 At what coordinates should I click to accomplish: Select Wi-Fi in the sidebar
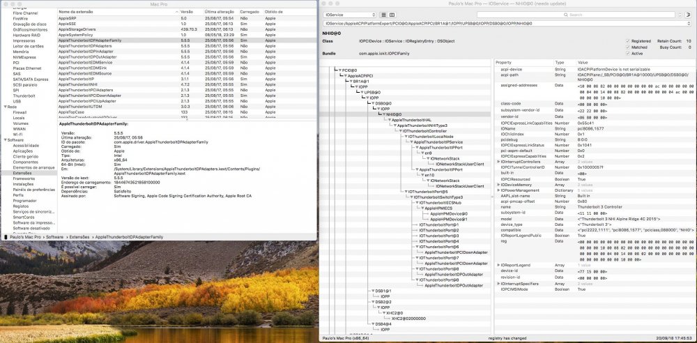coord(18,135)
